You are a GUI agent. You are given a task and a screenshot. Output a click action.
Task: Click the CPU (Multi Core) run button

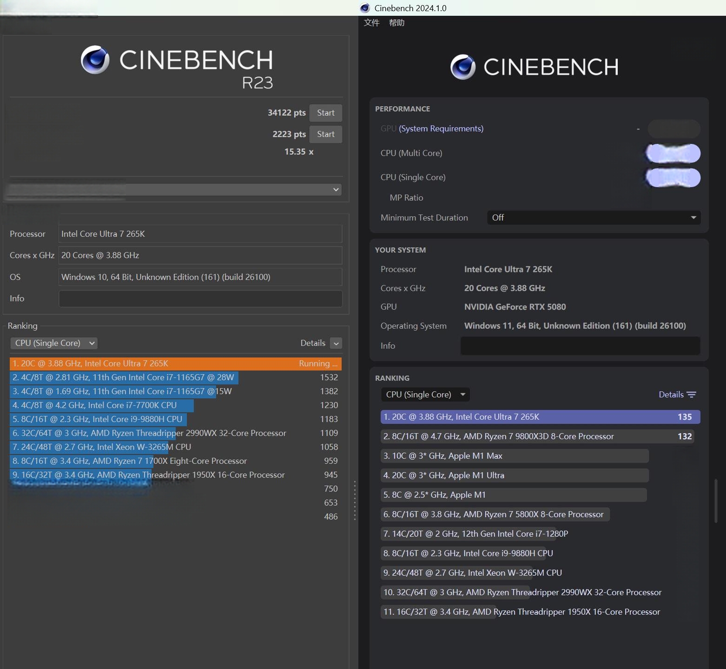coord(673,153)
